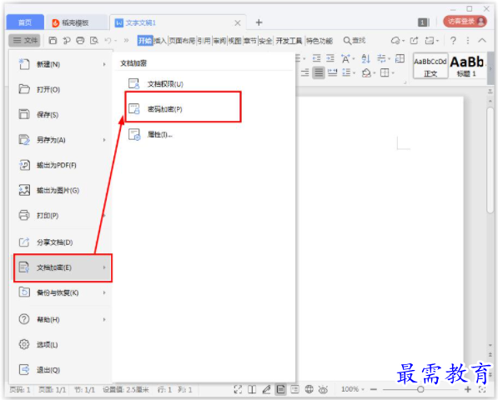Add a new document tab with plus
The width and height of the screenshot is (498, 400).
[259, 22]
